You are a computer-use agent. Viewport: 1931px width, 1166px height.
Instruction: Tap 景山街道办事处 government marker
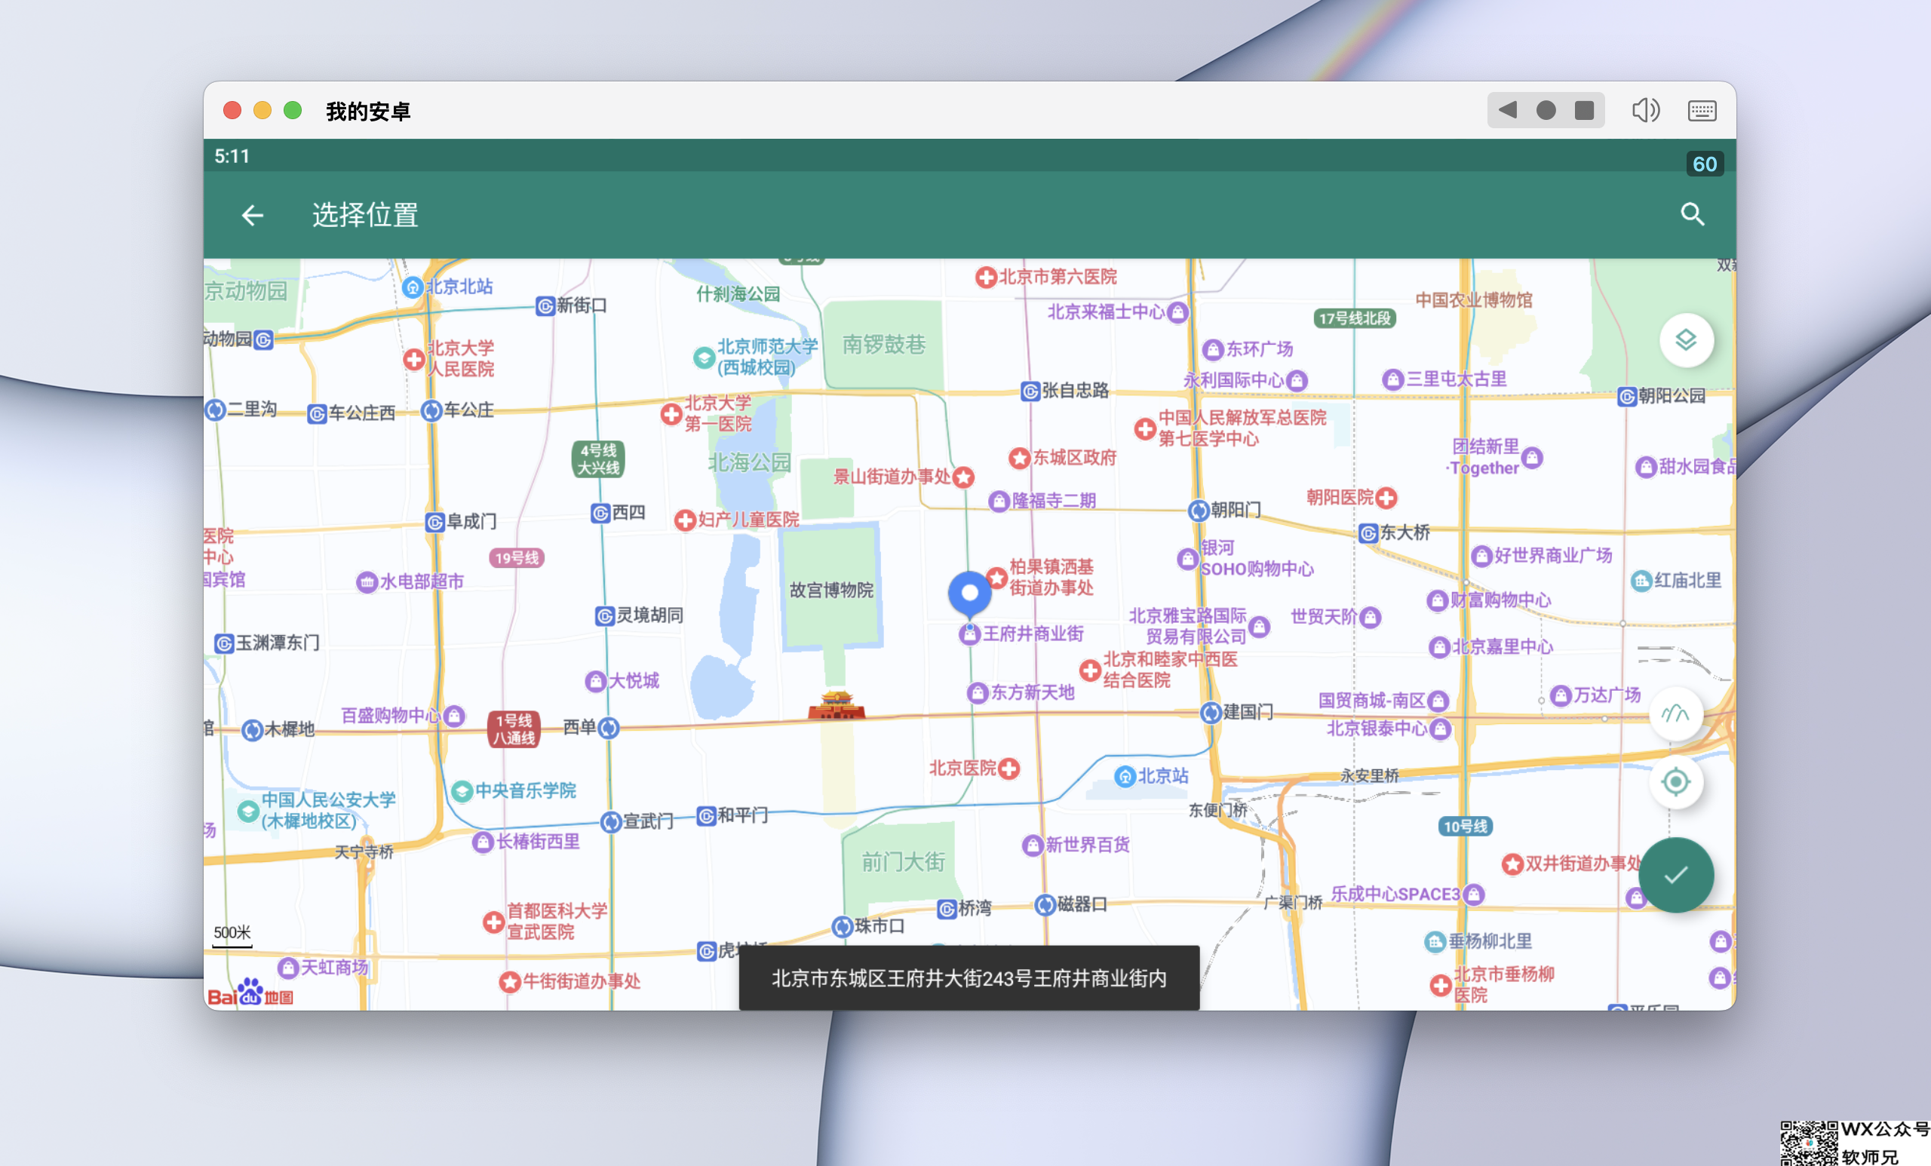pyautogui.click(x=964, y=477)
